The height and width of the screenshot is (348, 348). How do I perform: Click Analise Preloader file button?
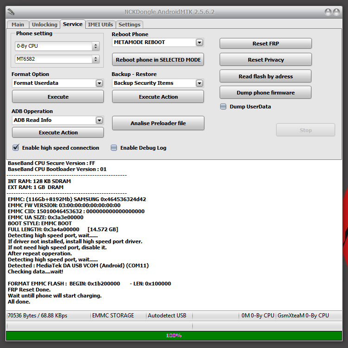pyautogui.click(x=158, y=123)
